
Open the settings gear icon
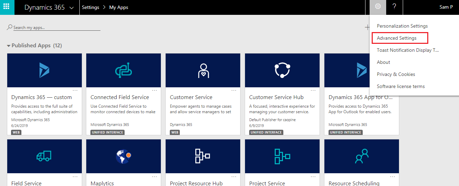click(x=378, y=7)
